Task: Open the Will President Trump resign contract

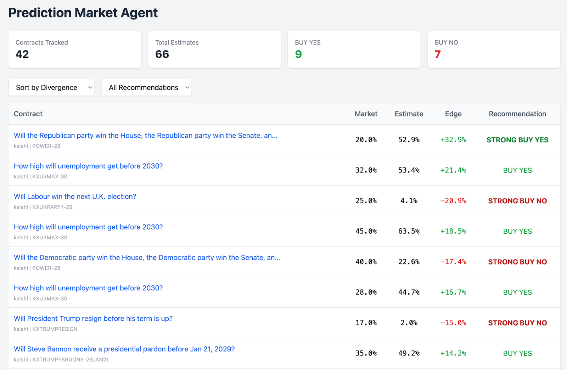Action: [x=93, y=318]
